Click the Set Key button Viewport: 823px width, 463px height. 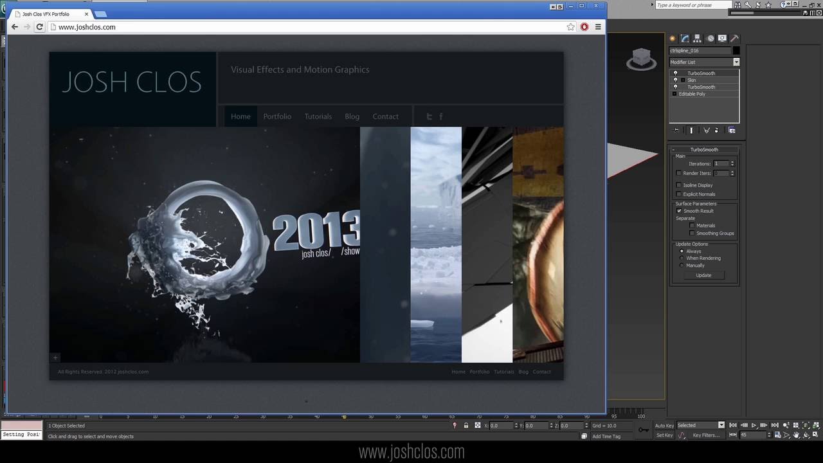coord(664,435)
